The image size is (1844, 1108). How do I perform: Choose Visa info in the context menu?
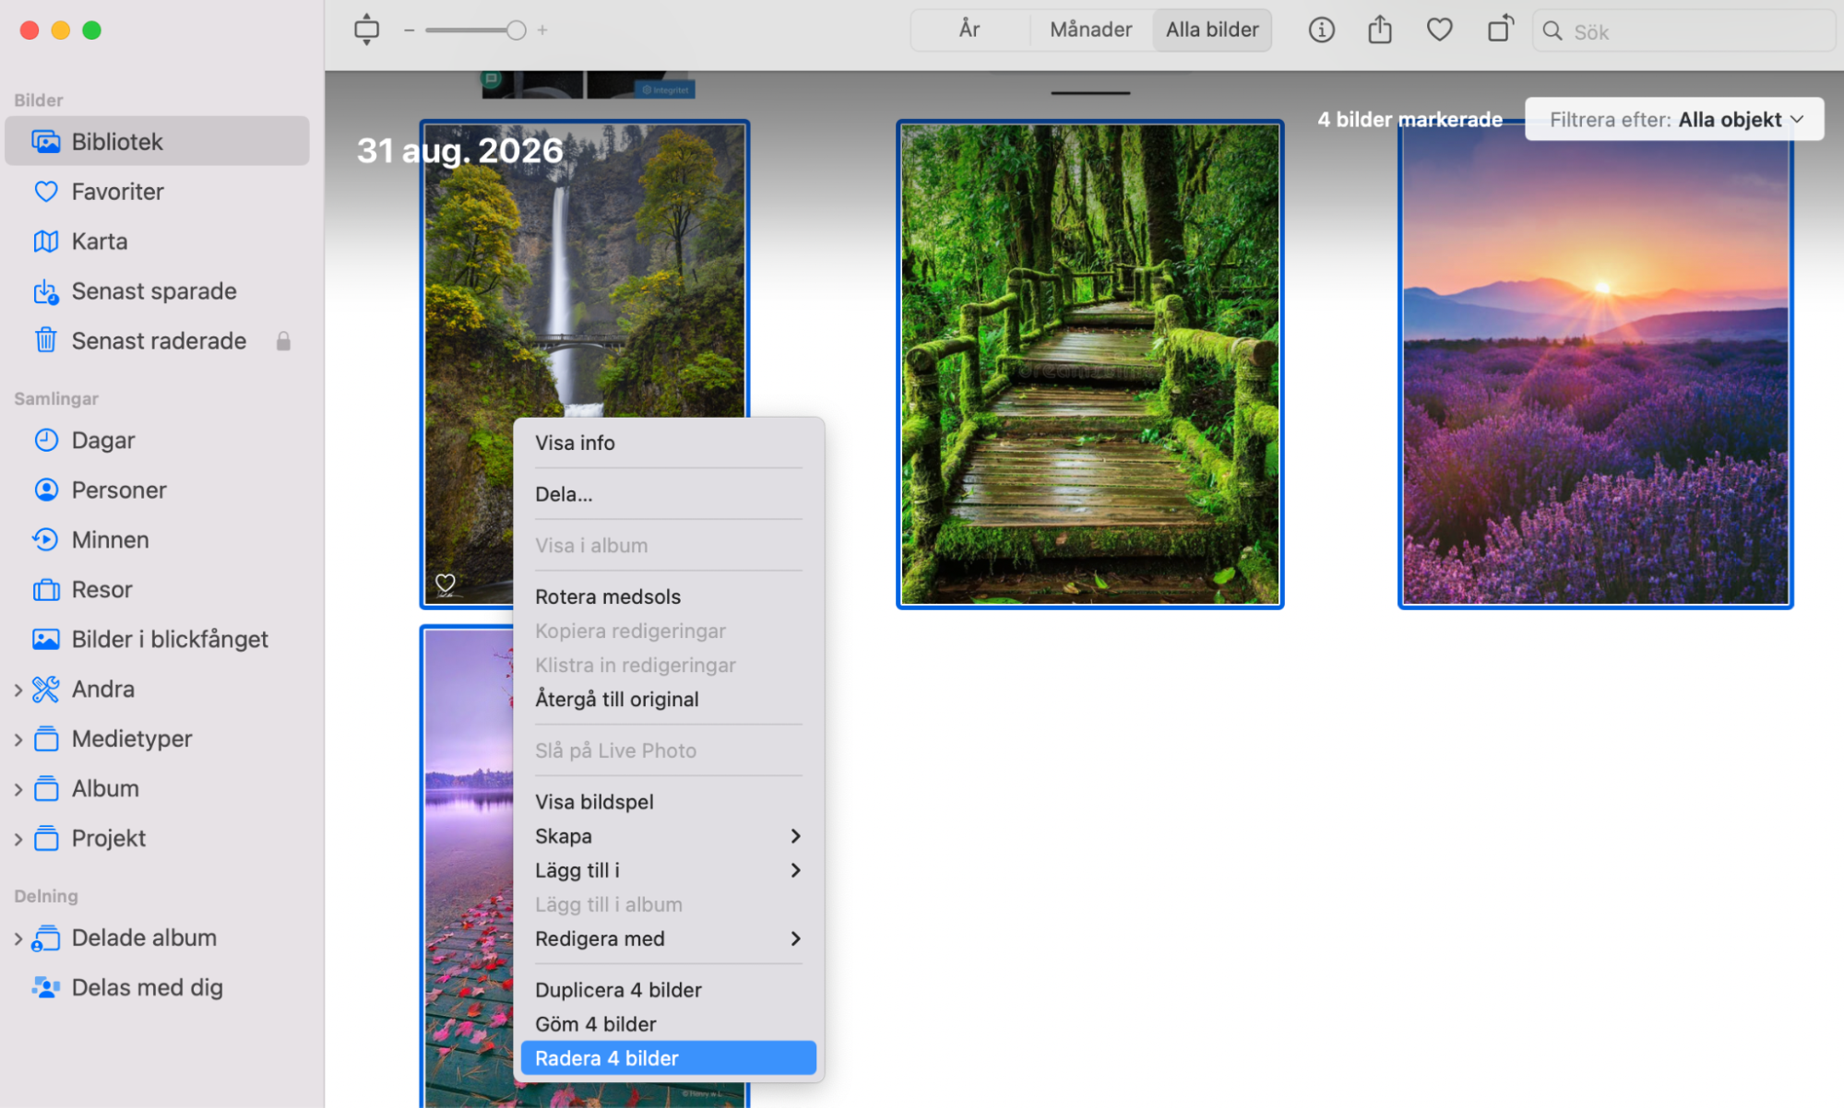(x=668, y=443)
